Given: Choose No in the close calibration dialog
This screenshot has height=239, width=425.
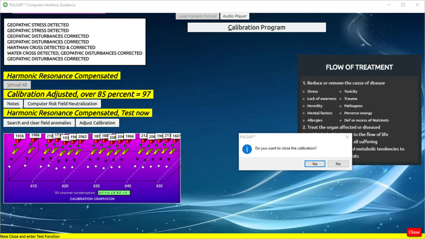Looking at the screenshot, I should pos(338,164).
